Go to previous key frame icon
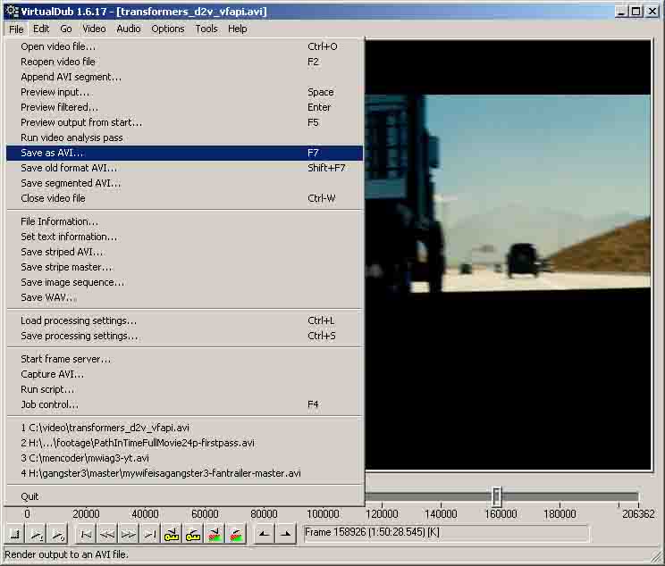Viewport: 665px width, 566px height. pos(172,535)
